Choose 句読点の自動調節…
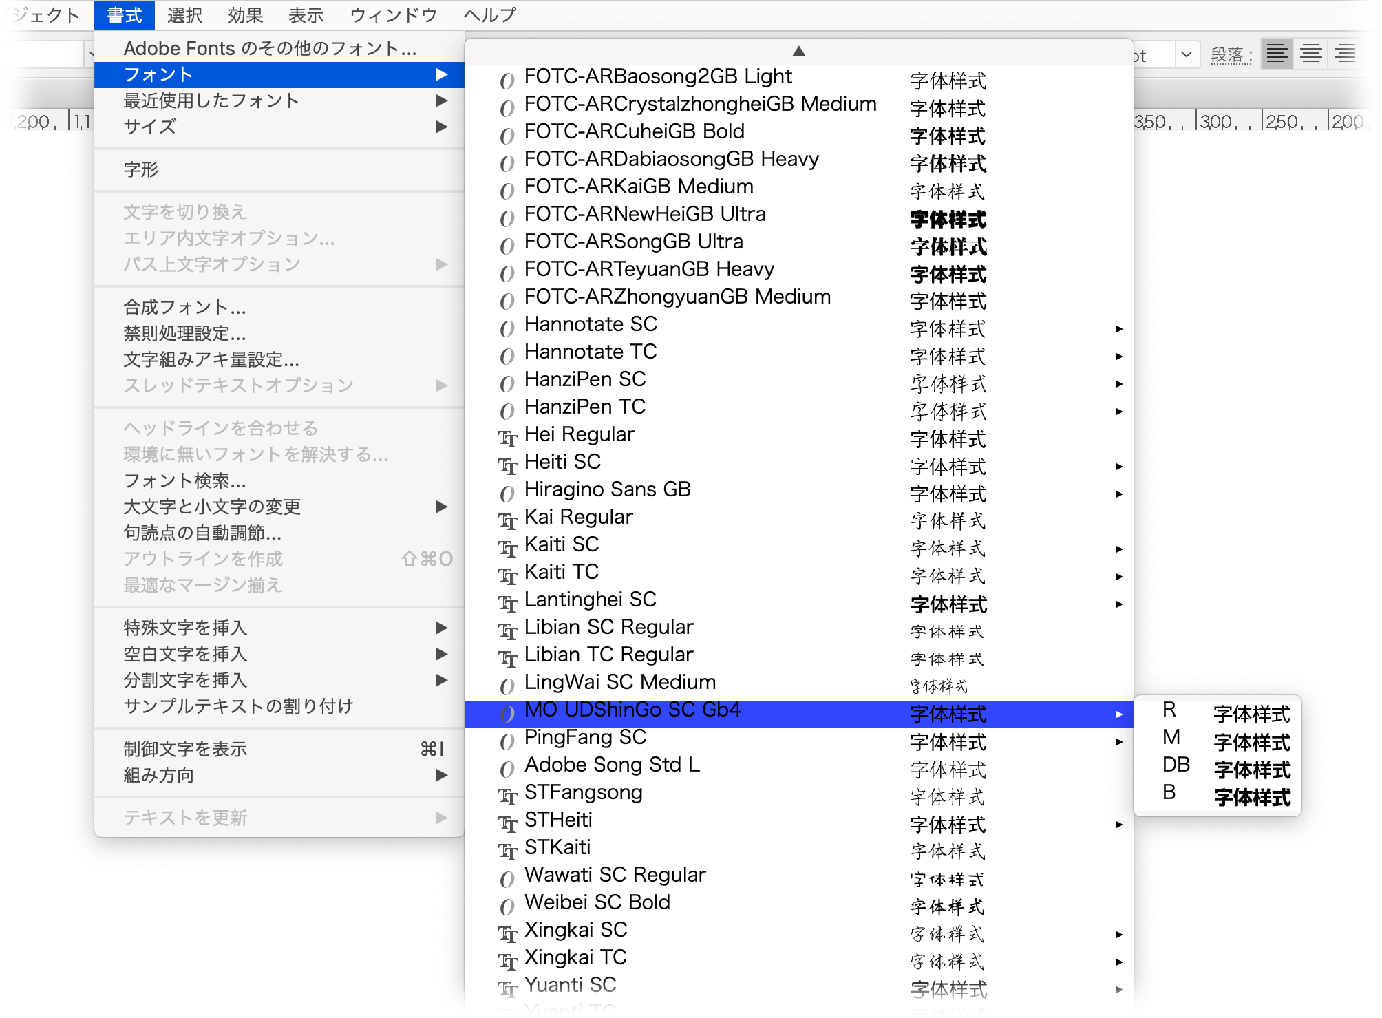 coord(279,533)
